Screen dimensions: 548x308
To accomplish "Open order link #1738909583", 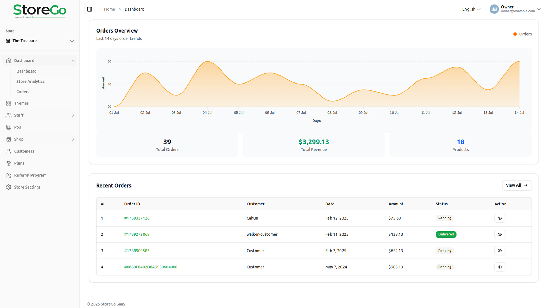I will tap(137, 251).
